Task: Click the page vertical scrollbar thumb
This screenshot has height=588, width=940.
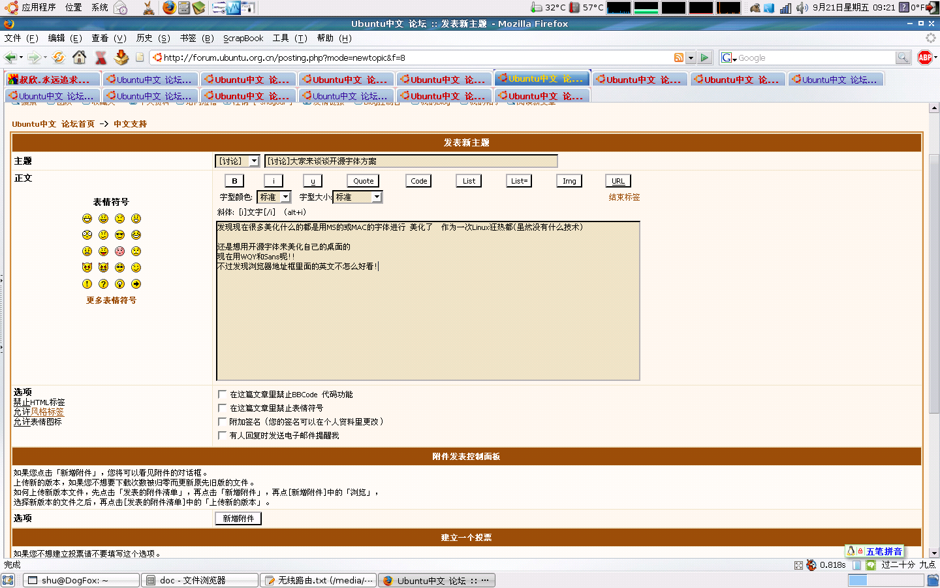Action: [x=934, y=284]
